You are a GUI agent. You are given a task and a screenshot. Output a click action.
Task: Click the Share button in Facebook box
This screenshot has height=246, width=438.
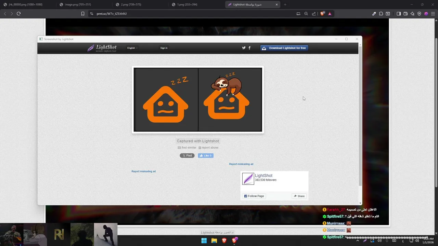pos(299,196)
